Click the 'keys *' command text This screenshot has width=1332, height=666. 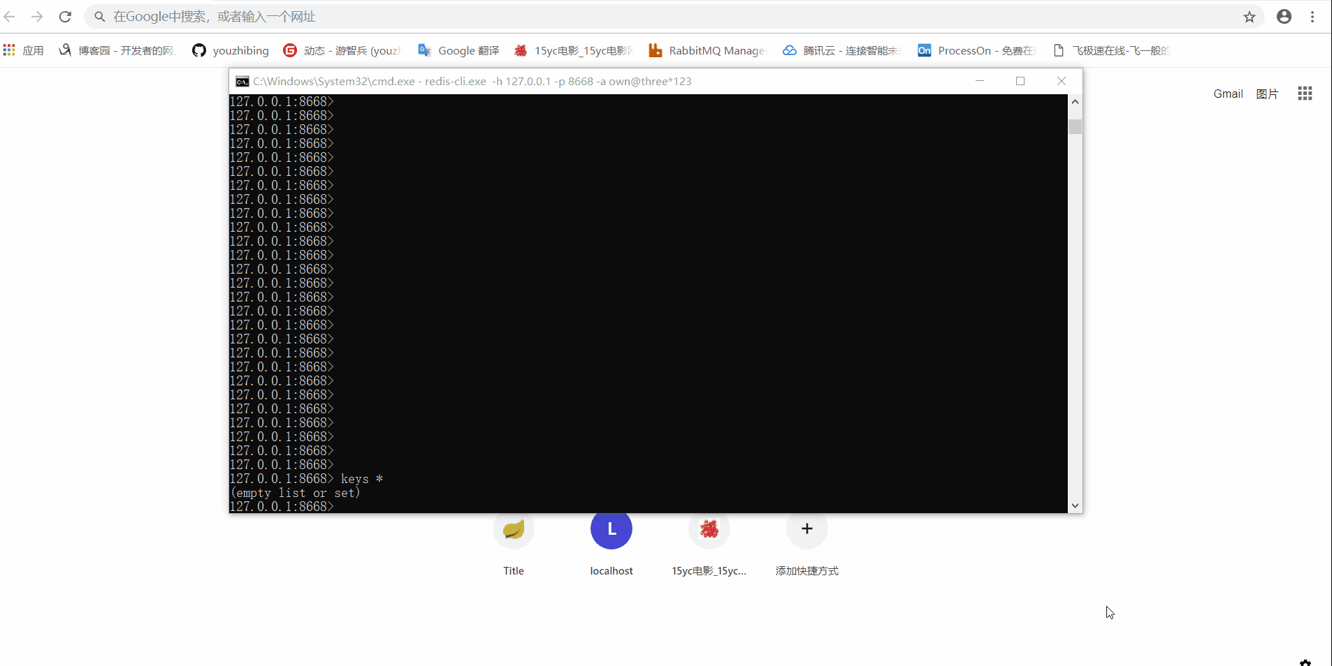click(361, 479)
